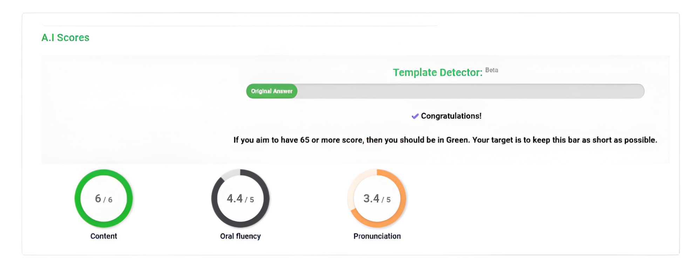Click the Template Detector title
The height and width of the screenshot is (275, 694).
point(437,73)
